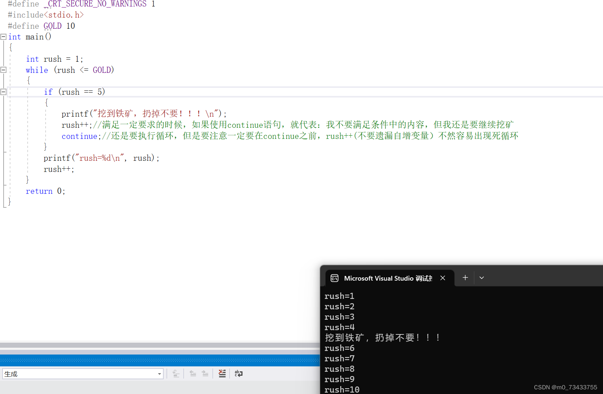Click the clear all messages icon in Output toolbar
Screen dimensions: 603x394
tap(222, 374)
